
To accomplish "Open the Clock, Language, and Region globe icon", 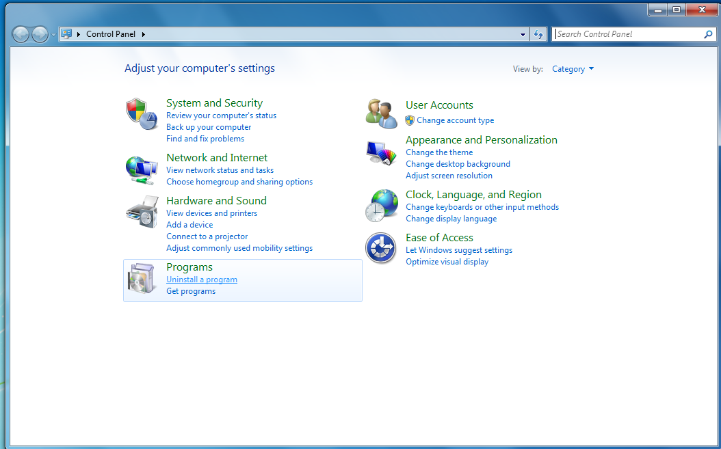I will (x=382, y=206).
